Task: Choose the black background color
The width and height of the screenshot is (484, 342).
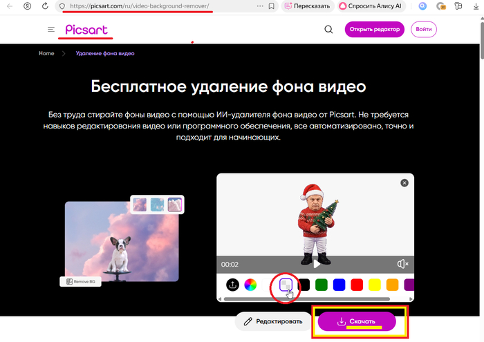Action: pos(304,284)
